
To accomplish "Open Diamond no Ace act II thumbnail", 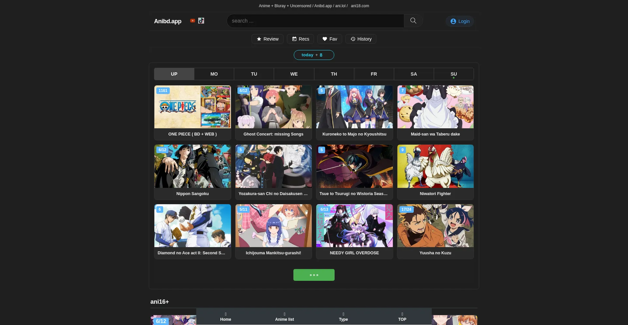I will pos(193,226).
